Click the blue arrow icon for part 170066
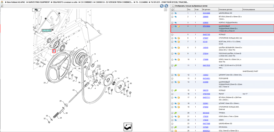274x132 pixels. [x=176, y=60]
